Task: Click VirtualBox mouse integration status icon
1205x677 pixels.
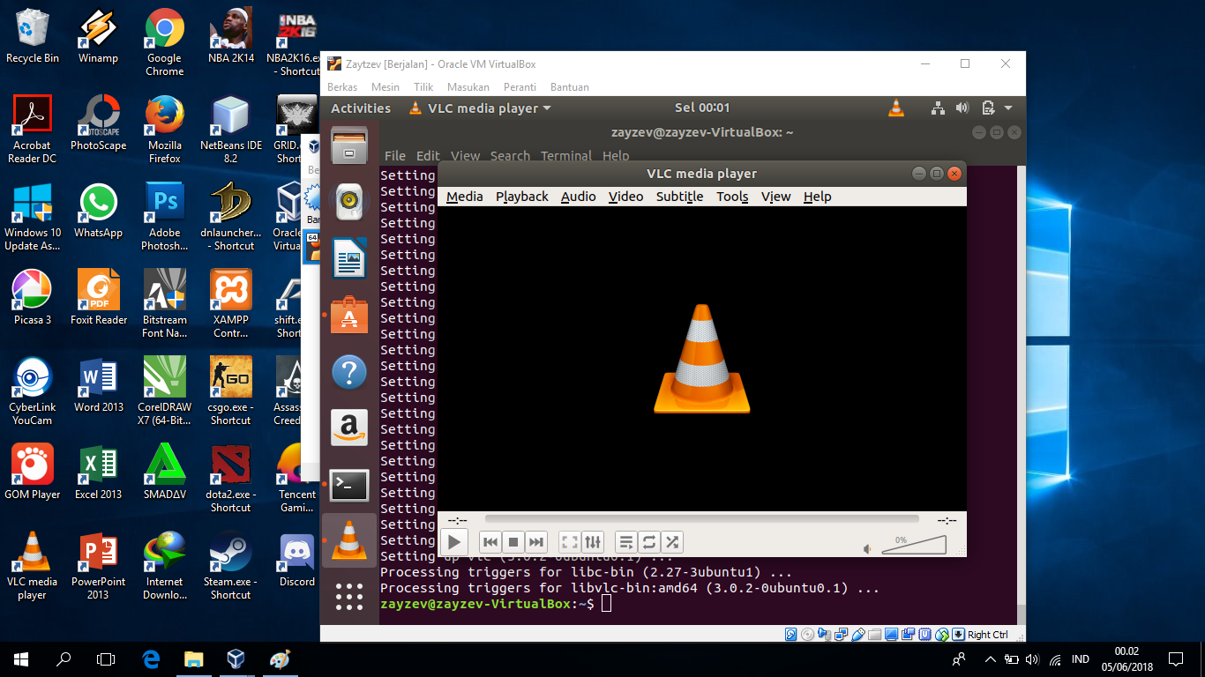Action: (x=941, y=635)
